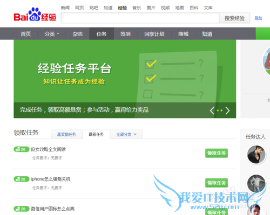Go to next banner slide arrow
The width and height of the screenshot is (270, 215).
(x=227, y=110)
